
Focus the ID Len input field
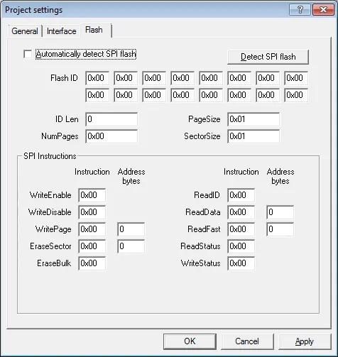[x=111, y=119]
